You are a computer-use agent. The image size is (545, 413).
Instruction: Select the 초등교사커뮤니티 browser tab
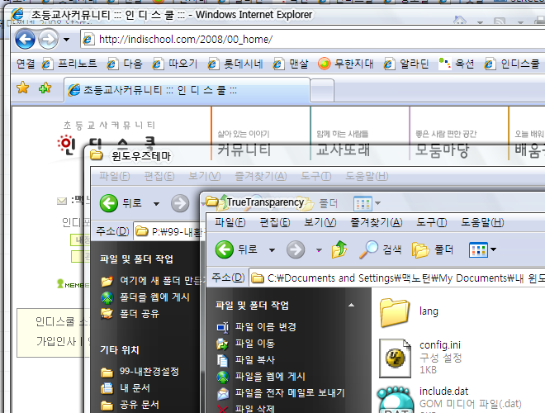(x=187, y=90)
